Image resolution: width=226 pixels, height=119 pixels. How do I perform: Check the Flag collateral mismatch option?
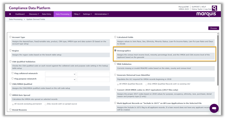tap(13, 73)
